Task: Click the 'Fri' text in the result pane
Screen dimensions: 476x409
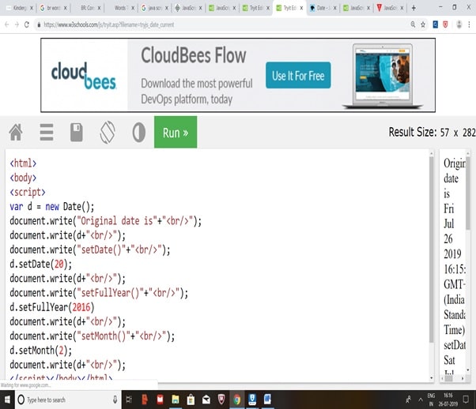Action: point(448,208)
